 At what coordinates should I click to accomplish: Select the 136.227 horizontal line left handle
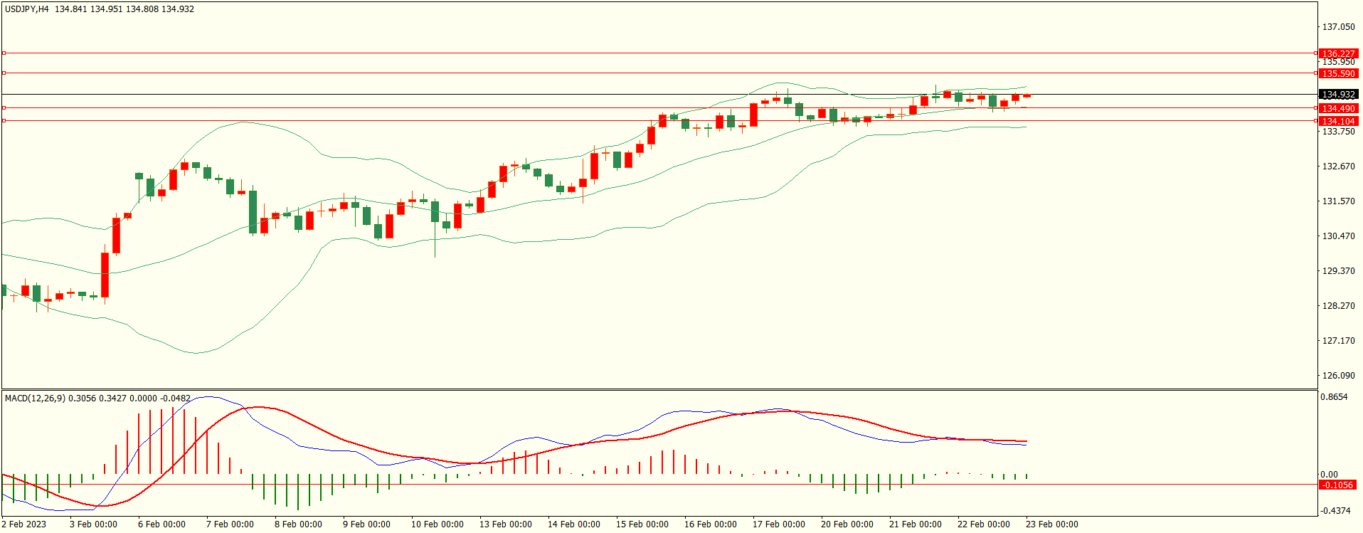(x=4, y=53)
